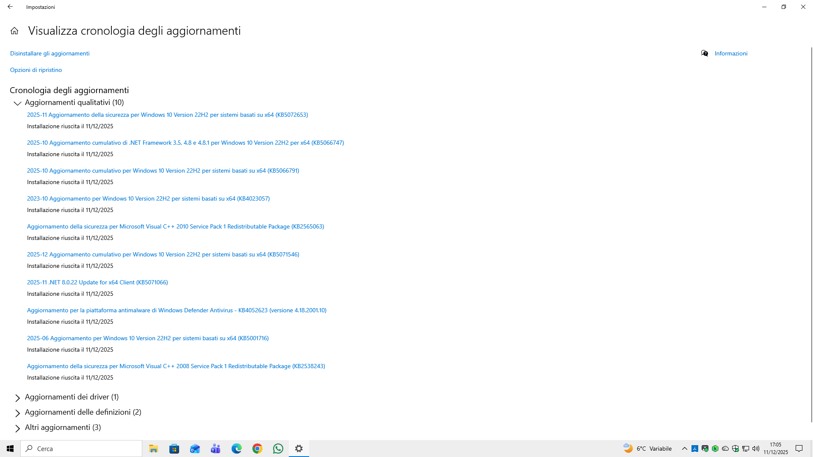
Task: Open the volume speaker tray icon
Action: [756, 449]
